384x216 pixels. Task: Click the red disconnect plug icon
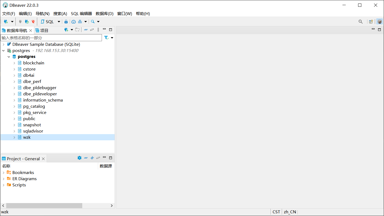[x=33, y=22]
